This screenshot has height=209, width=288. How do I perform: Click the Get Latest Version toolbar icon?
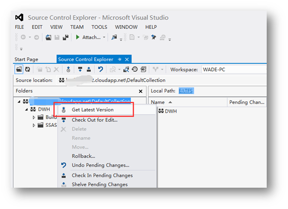tap(68, 69)
